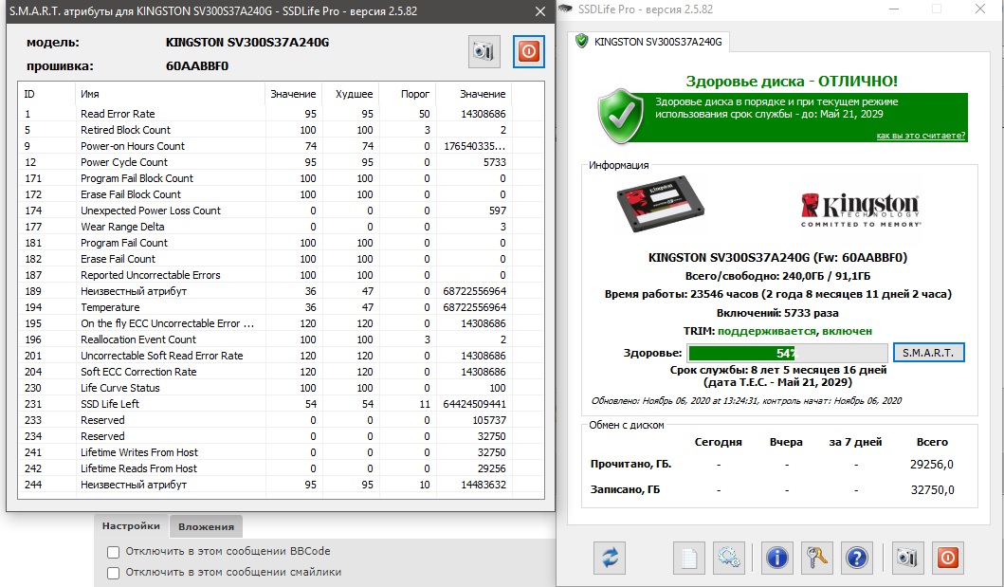Click the blue info icon in SSDLife Pro
The image size is (1004, 587).
pyautogui.click(x=777, y=558)
